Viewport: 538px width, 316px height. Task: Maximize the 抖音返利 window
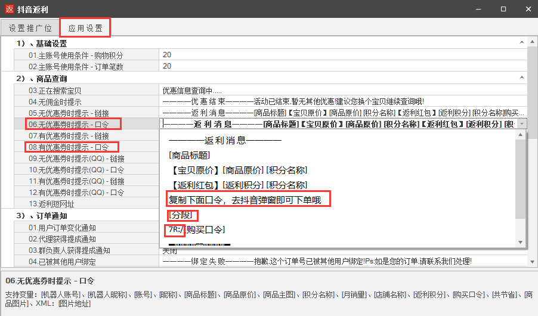point(503,9)
